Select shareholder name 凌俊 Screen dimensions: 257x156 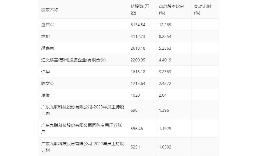pyautogui.click(x=45, y=95)
